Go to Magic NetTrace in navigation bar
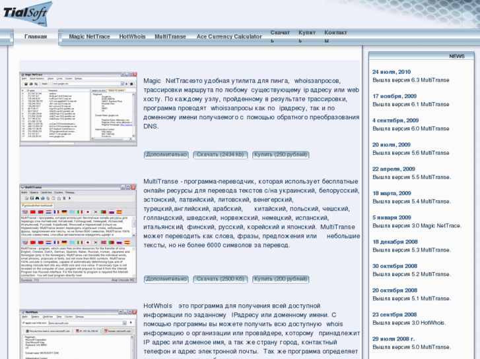The width and height of the screenshot is (480, 359). 89,37
